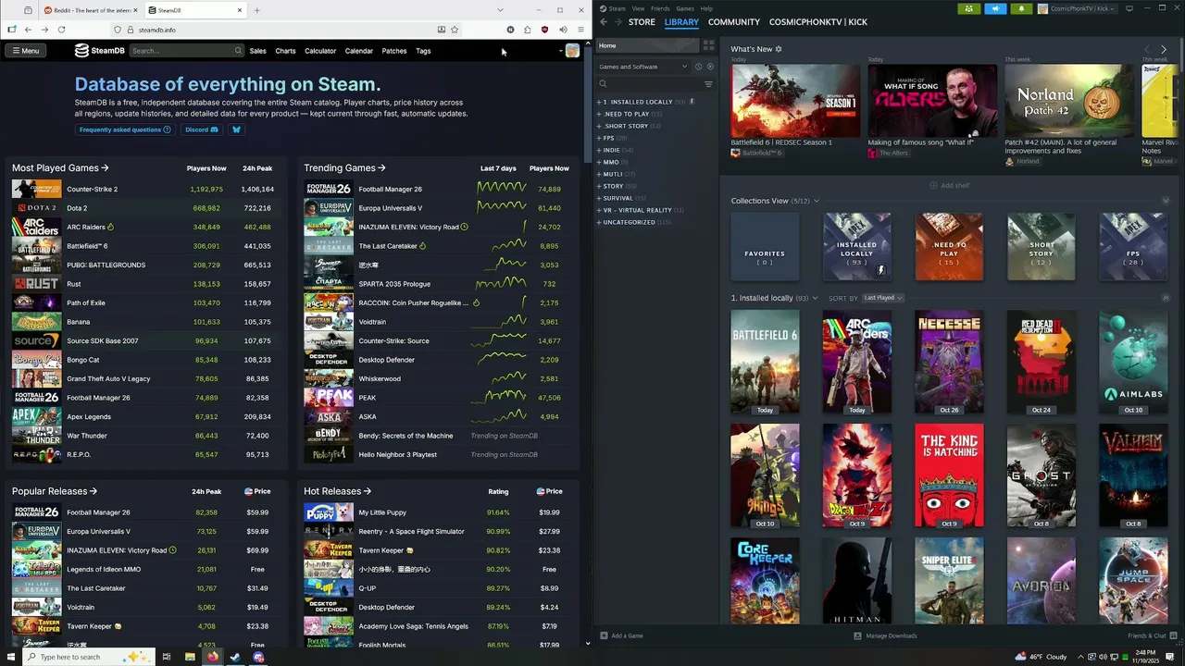Open SteamDB Sales page
This screenshot has width=1185, height=666.
[257, 51]
